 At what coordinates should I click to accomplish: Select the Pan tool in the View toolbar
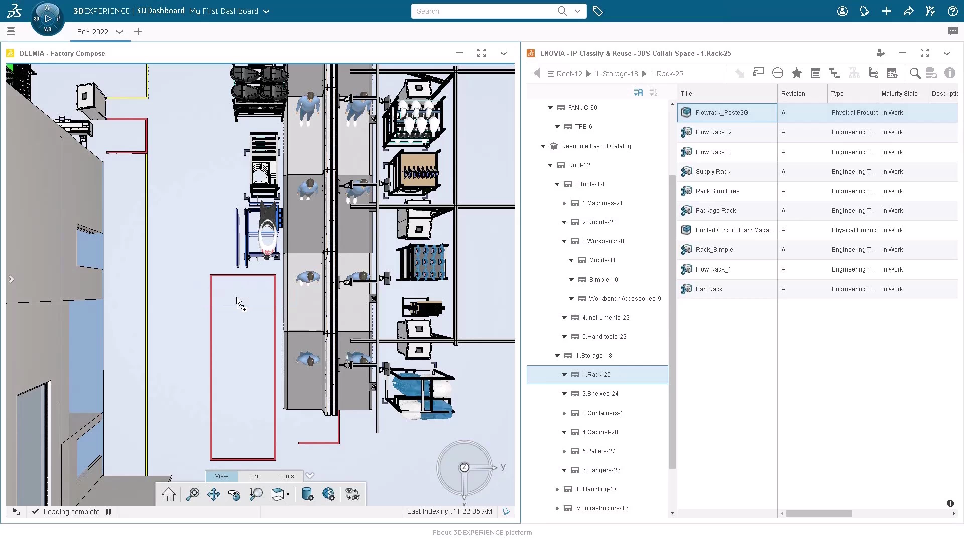click(213, 494)
